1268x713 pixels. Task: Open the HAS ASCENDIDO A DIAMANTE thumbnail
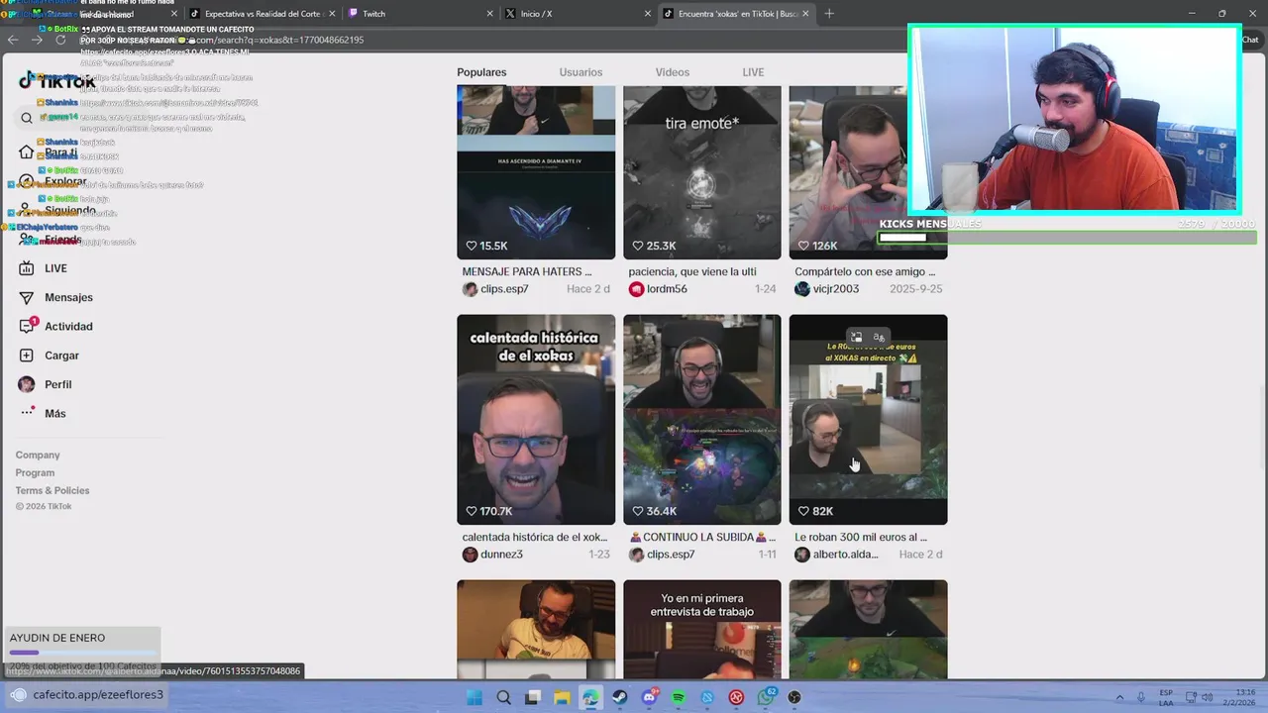coord(536,172)
